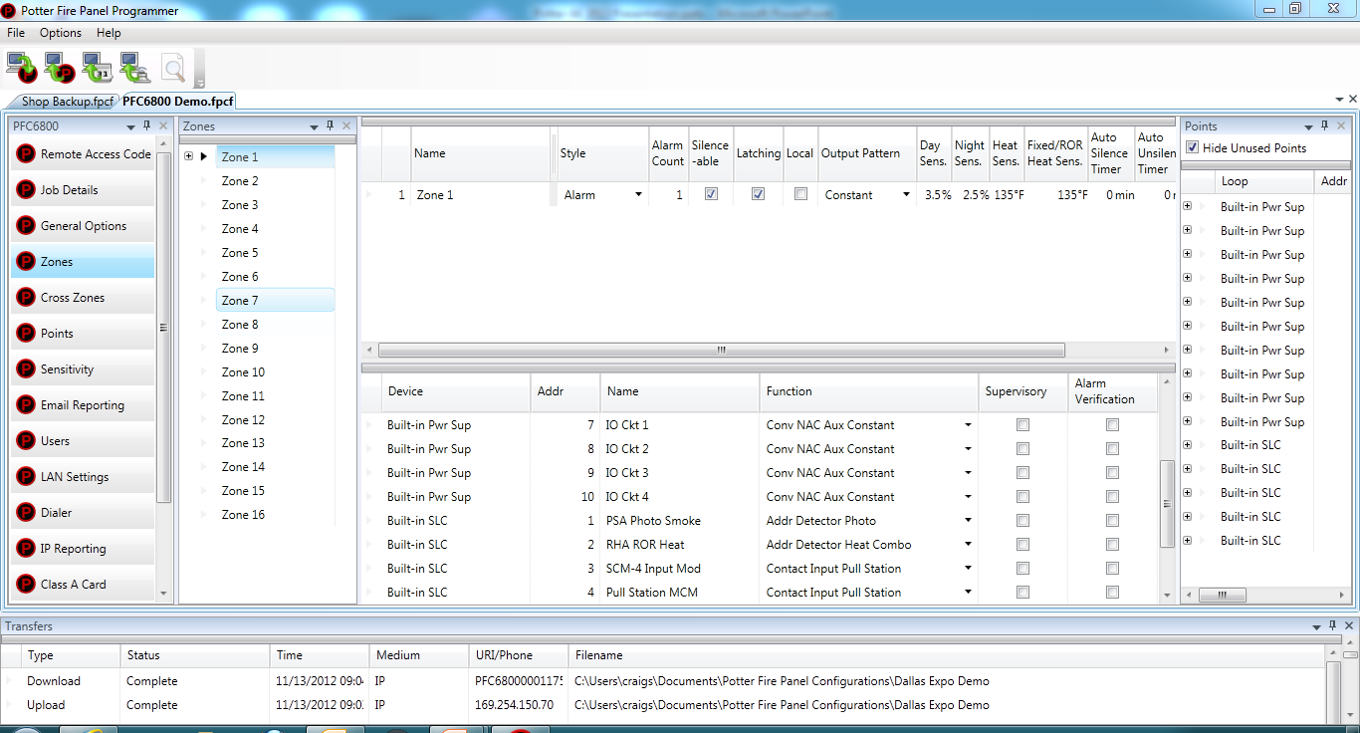The height and width of the screenshot is (733, 1360).
Task: Pin the PFC6800 panel with its pushpin
Action: pos(147,126)
